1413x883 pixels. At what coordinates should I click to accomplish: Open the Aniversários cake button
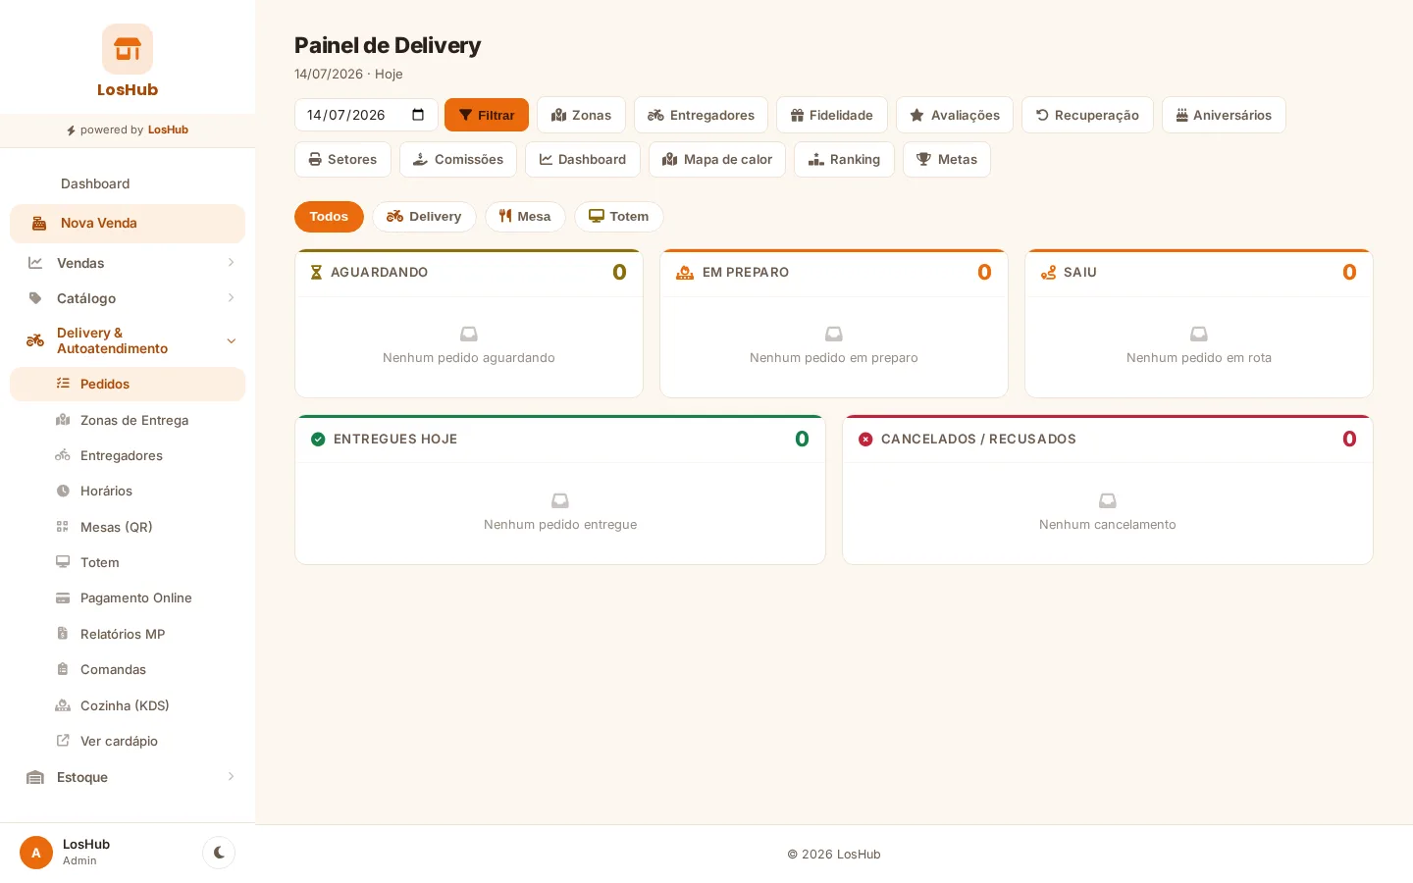(1224, 115)
